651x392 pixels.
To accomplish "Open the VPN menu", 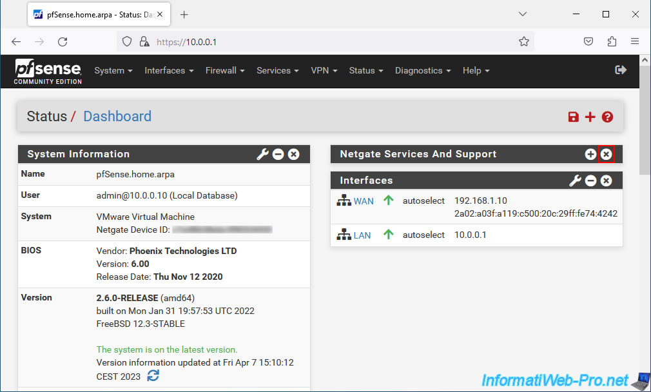I will pyautogui.click(x=324, y=70).
